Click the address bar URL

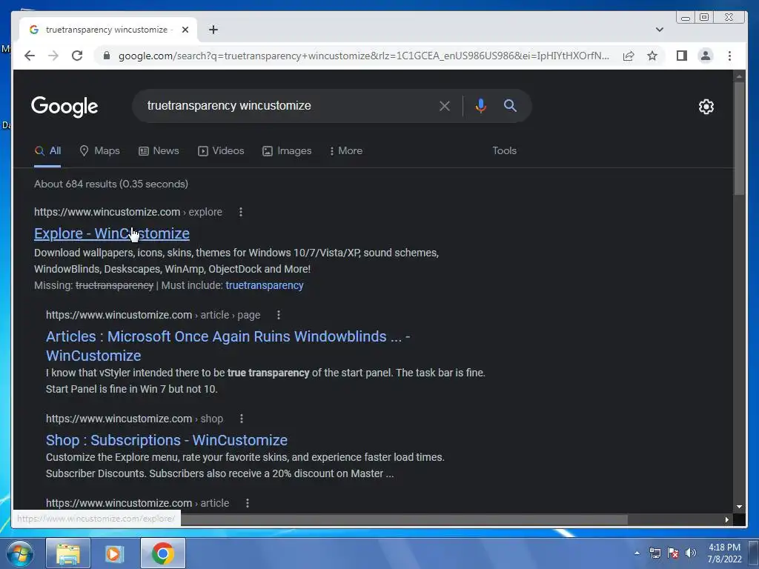pyautogui.click(x=363, y=56)
